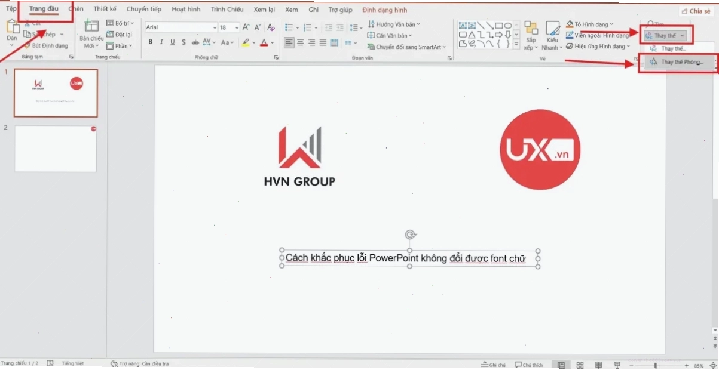Apply the red font color
Viewport: 719px width, 370px height.
[264, 42]
